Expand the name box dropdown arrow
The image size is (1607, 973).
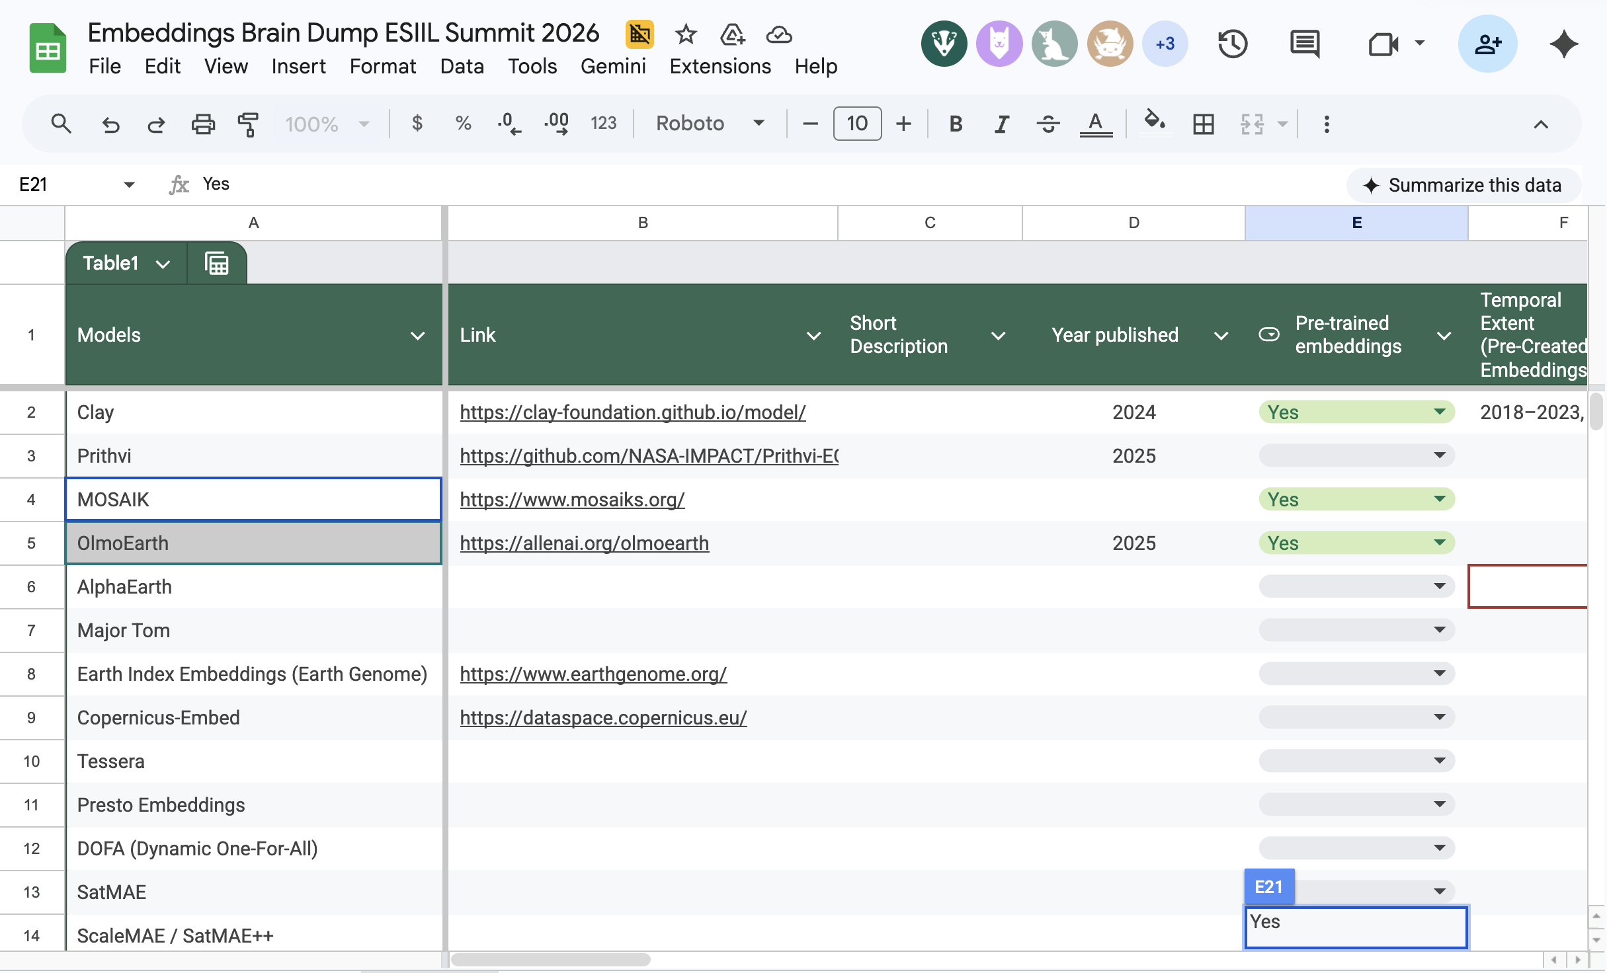(129, 184)
